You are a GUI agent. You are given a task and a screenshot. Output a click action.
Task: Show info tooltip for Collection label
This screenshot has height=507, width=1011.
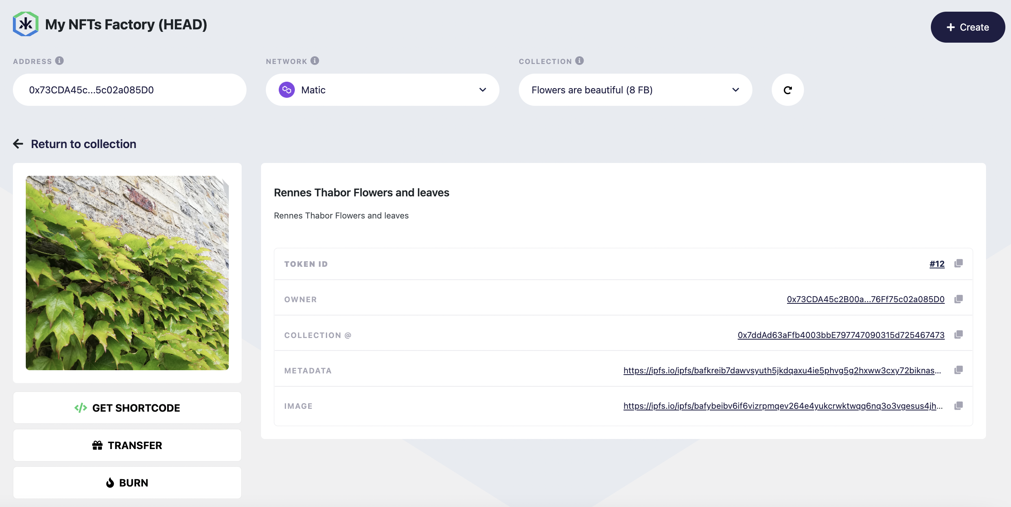[579, 61]
